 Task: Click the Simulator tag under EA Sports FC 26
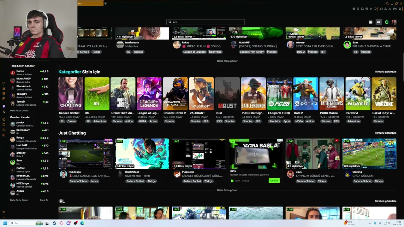point(275,121)
